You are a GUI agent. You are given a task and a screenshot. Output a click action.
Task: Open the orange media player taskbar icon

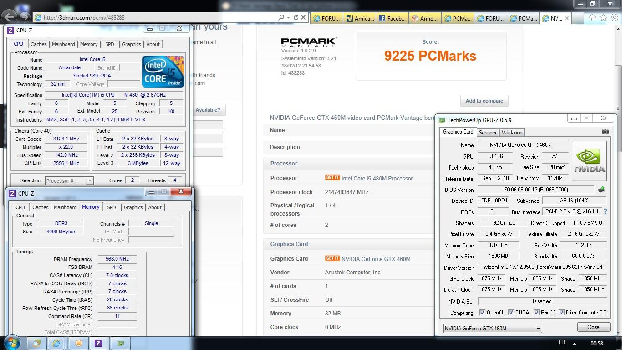tap(78, 343)
